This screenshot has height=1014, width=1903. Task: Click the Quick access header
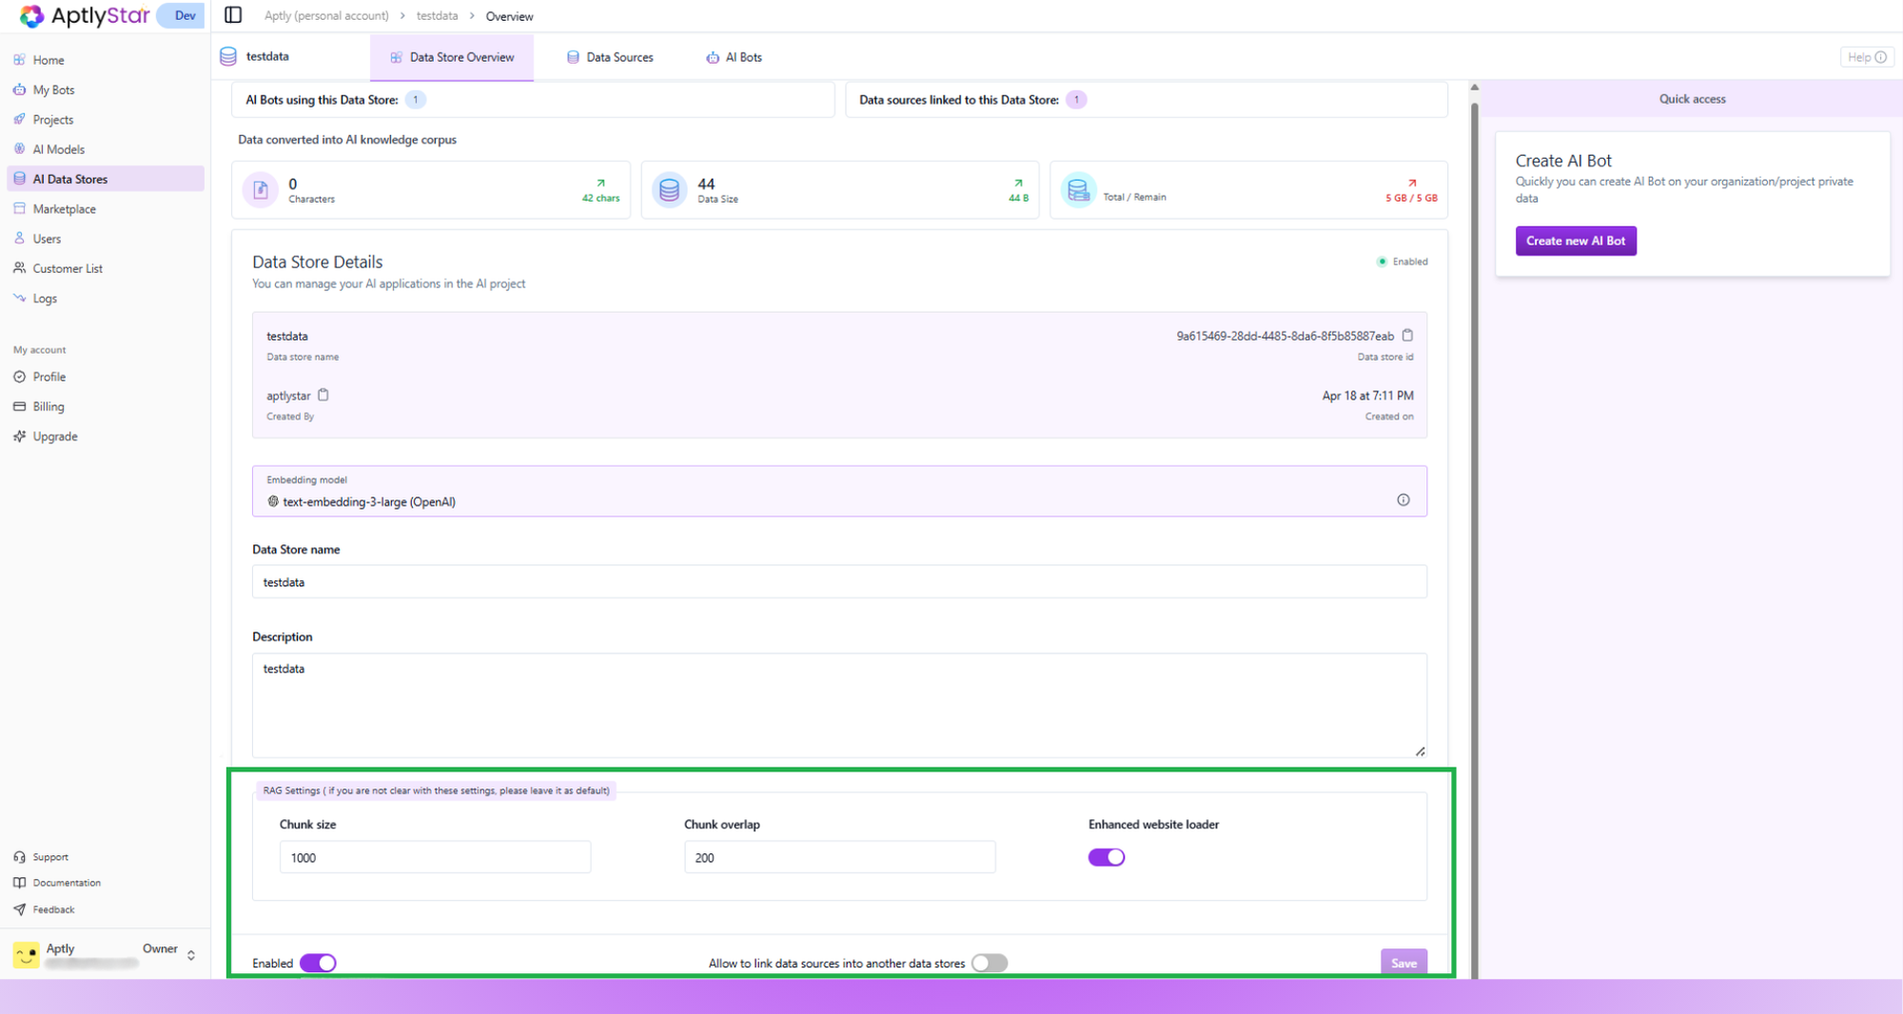pyautogui.click(x=1692, y=99)
